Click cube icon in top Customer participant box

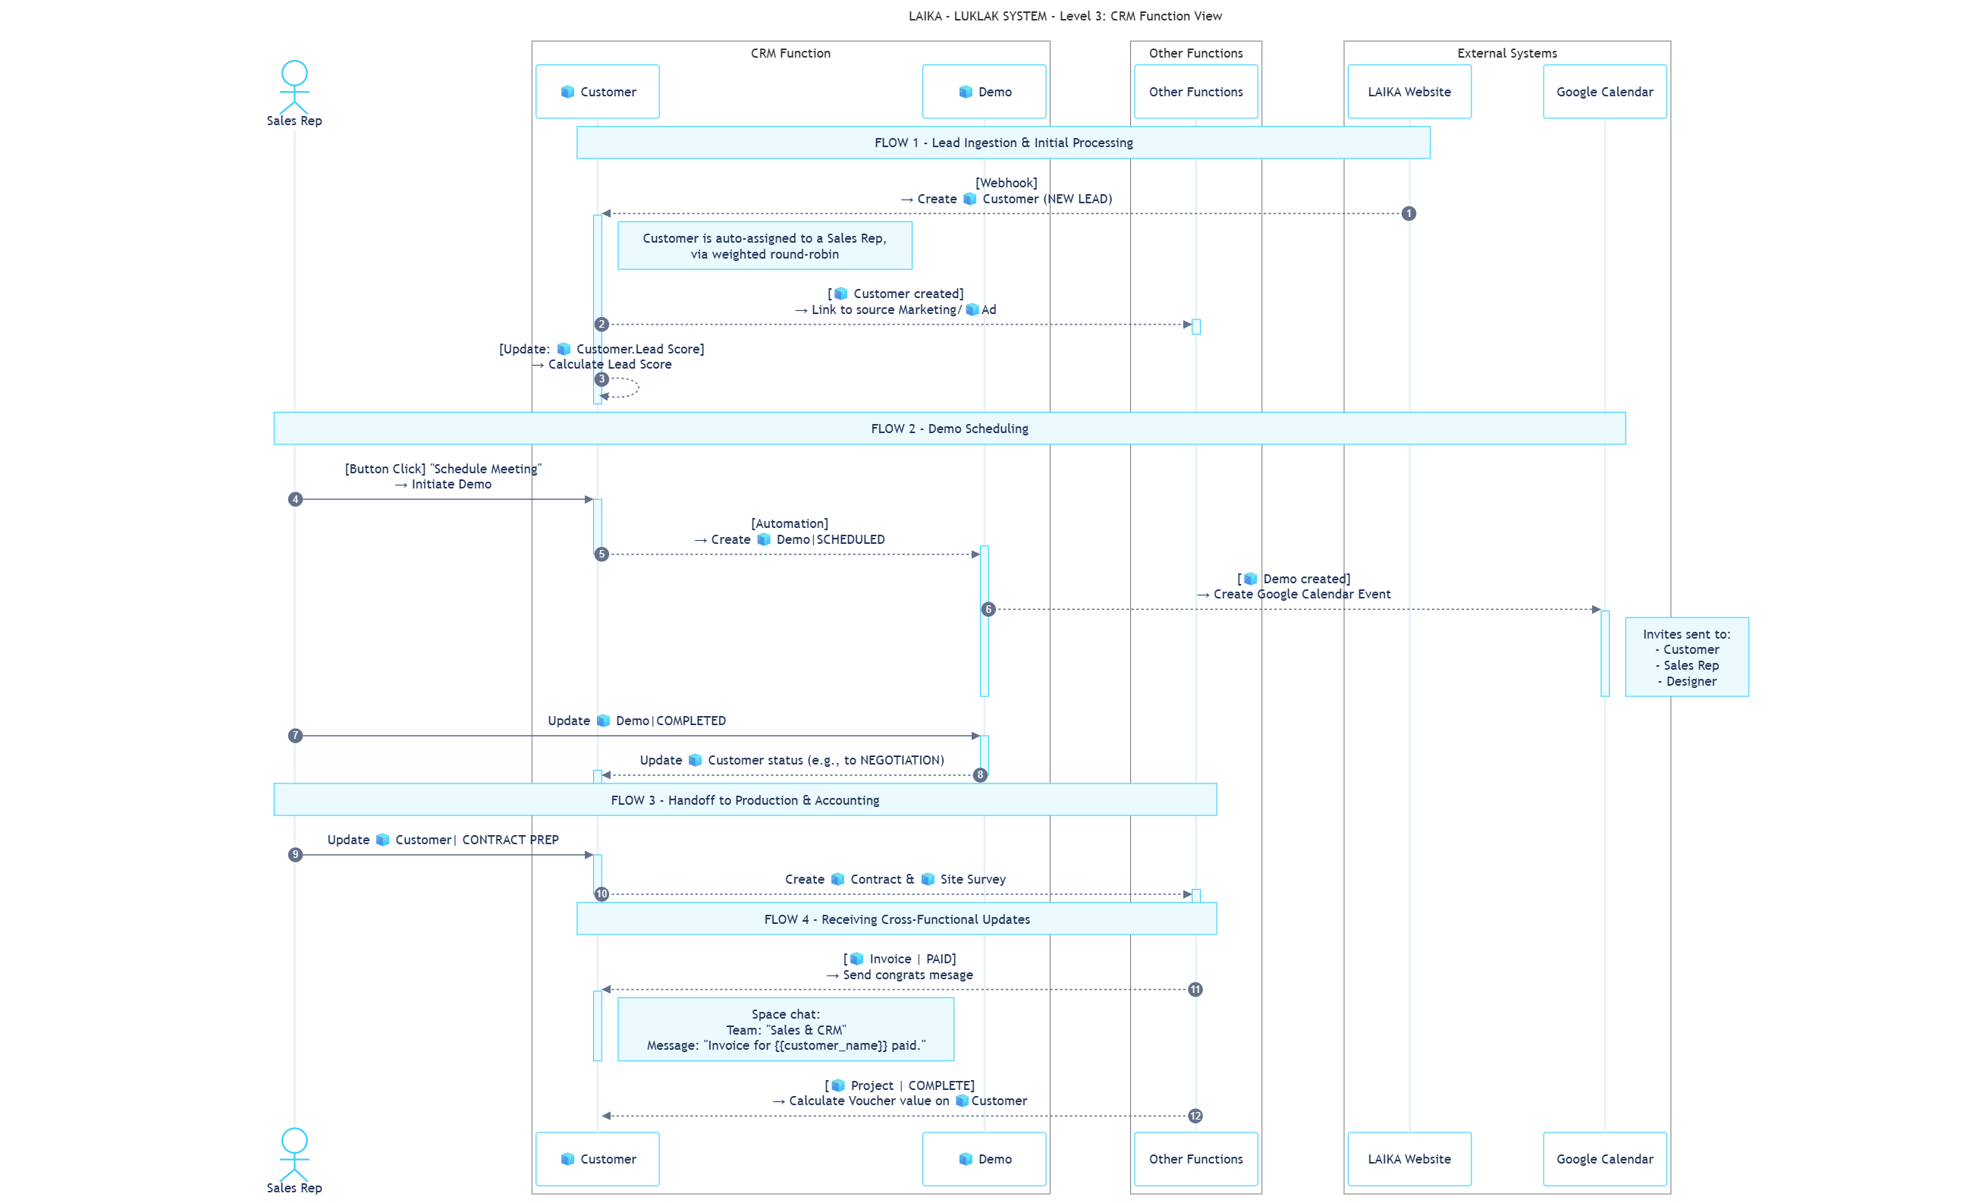[x=568, y=92]
